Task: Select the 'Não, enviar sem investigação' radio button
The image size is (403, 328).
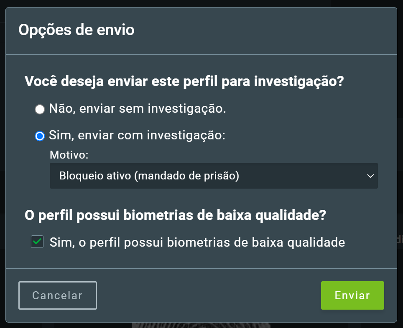Action: click(40, 109)
